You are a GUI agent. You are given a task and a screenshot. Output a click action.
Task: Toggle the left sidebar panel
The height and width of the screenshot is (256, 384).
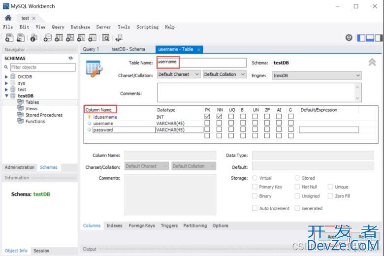361,38
